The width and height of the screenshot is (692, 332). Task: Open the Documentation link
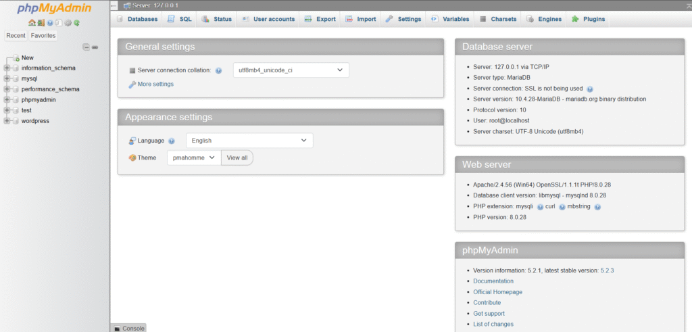[x=493, y=281]
